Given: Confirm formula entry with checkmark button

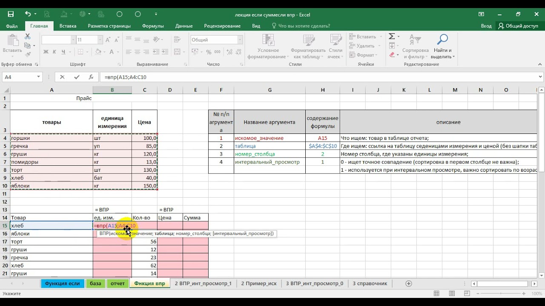Looking at the screenshot, I should [x=77, y=77].
